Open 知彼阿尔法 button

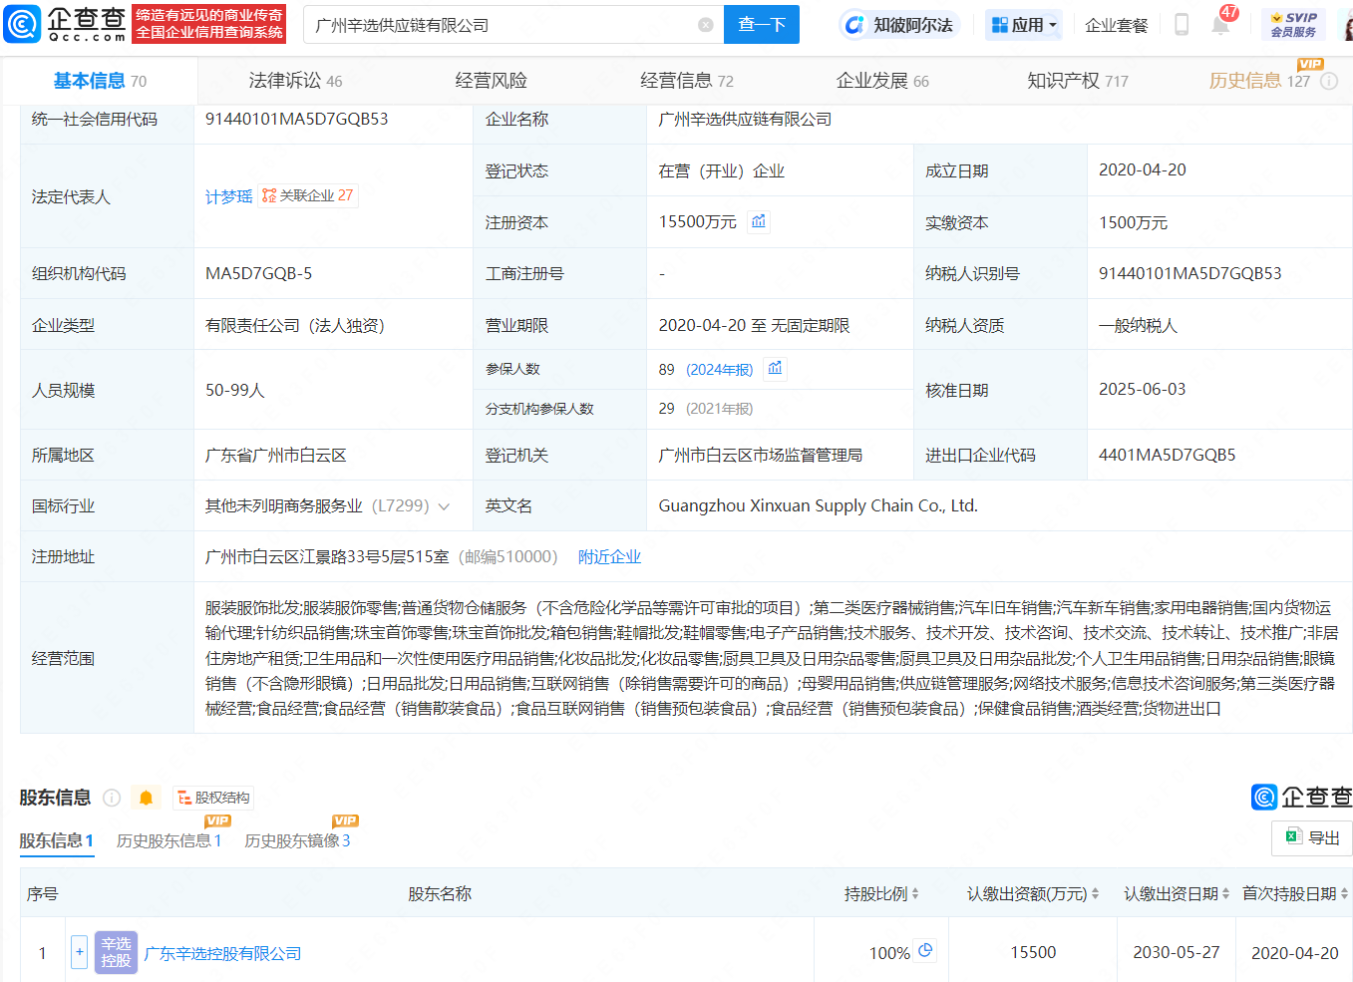coord(900,25)
